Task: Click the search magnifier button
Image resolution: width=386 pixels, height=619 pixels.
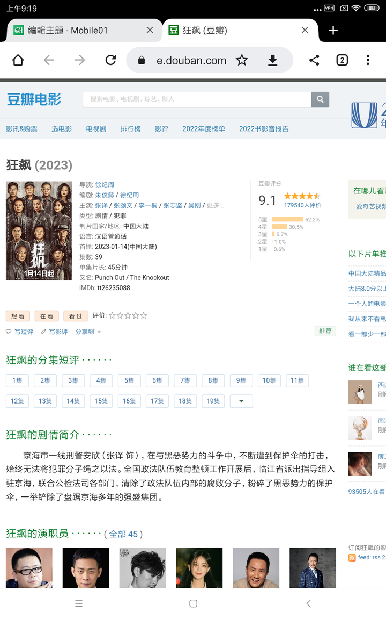Action: [320, 99]
